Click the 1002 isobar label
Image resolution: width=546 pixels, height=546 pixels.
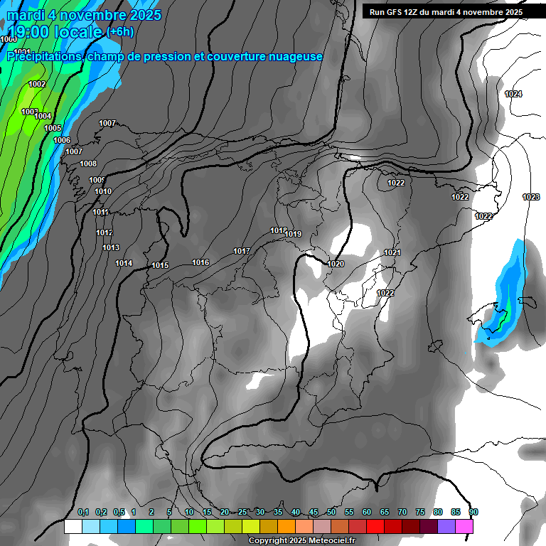point(37,84)
